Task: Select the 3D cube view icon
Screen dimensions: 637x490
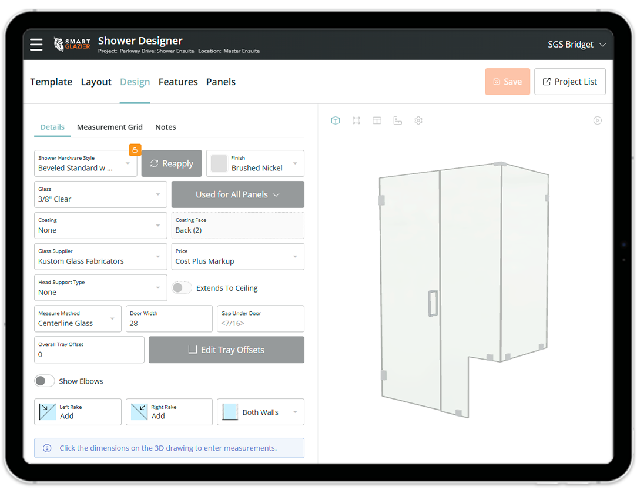Action: tap(335, 120)
